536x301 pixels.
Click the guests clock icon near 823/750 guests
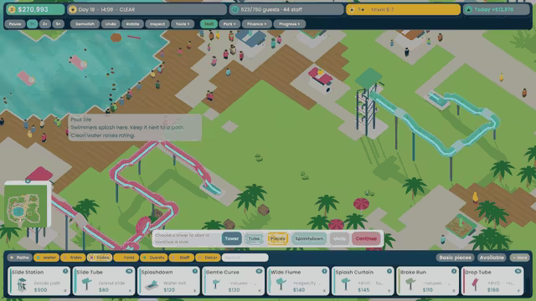coord(234,9)
